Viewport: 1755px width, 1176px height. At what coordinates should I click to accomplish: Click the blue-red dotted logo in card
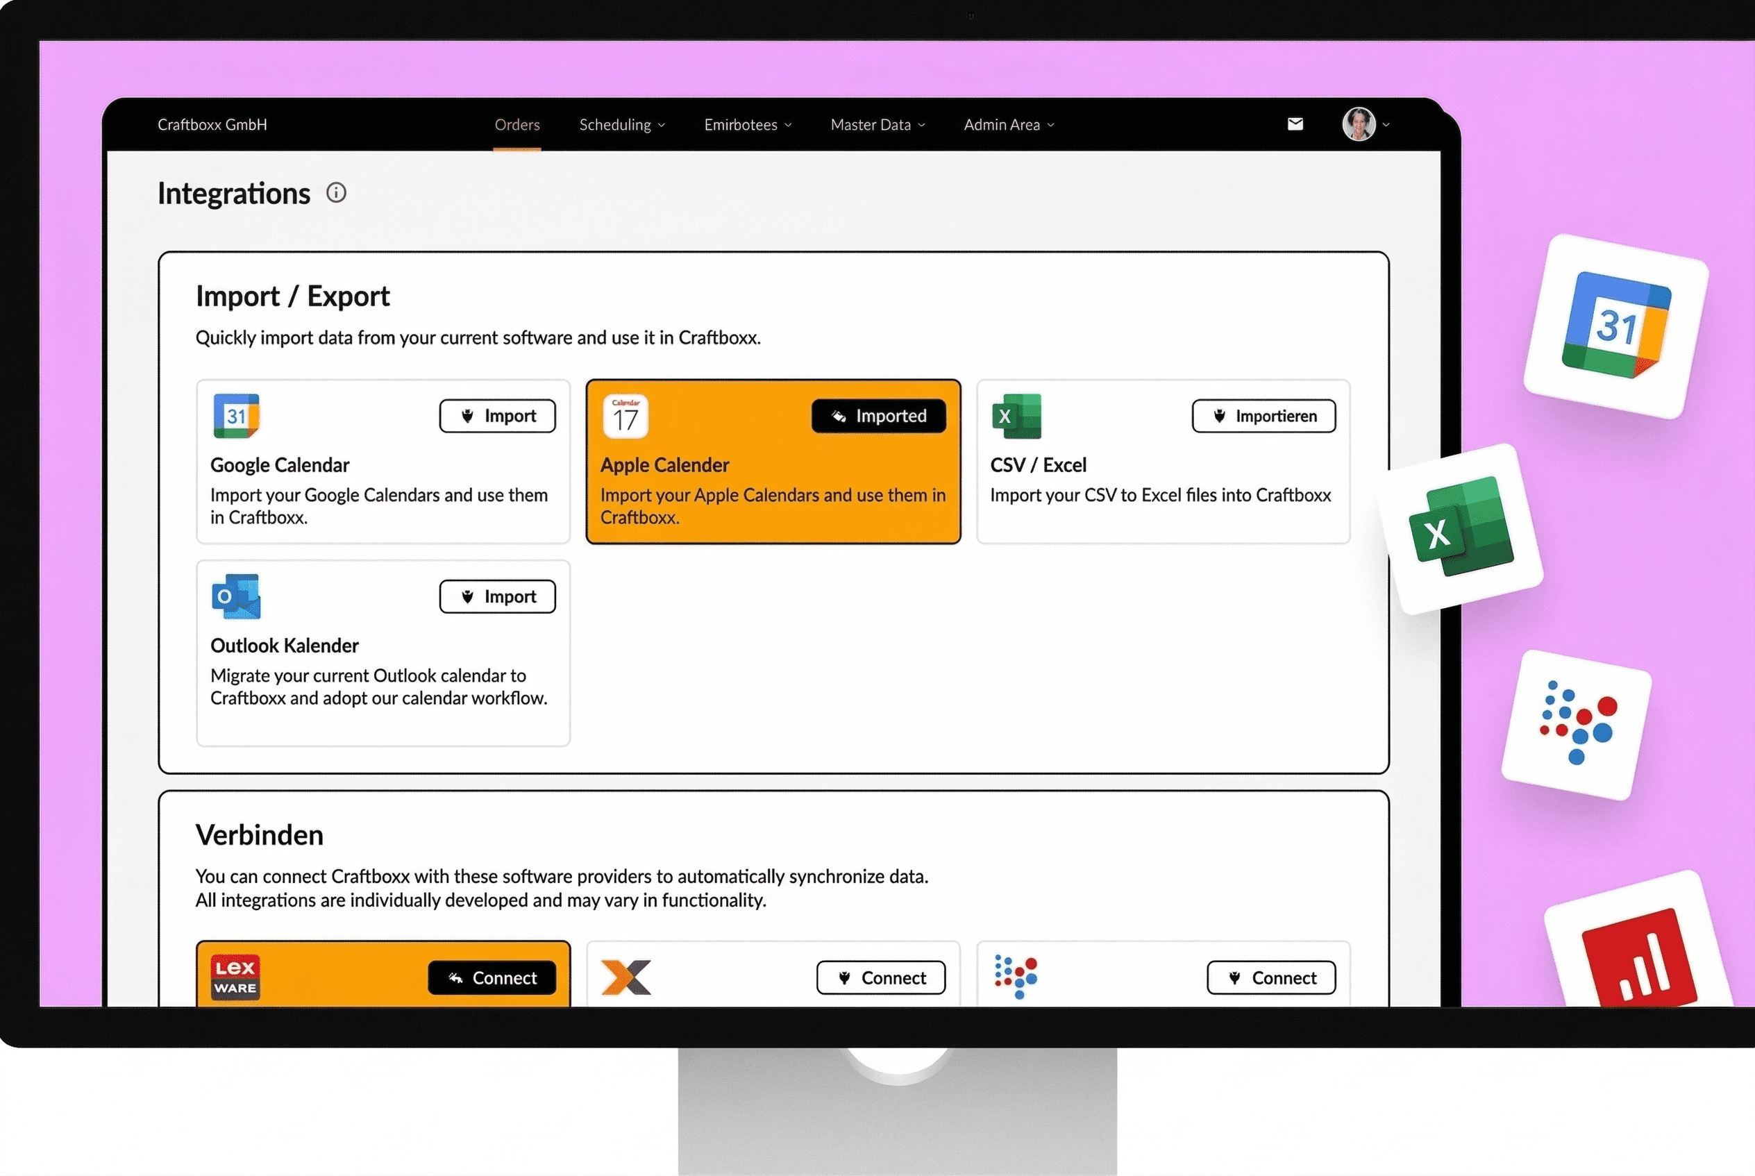tap(1016, 977)
